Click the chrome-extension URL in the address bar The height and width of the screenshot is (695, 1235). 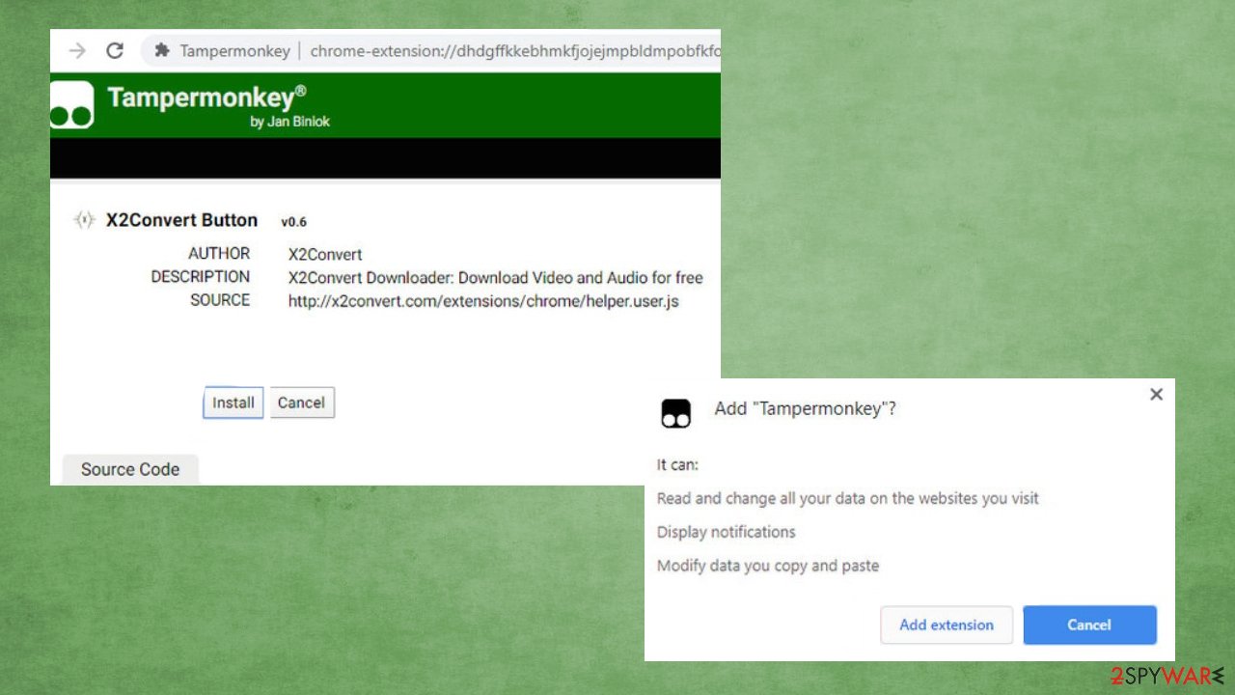click(x=515, y=51)
